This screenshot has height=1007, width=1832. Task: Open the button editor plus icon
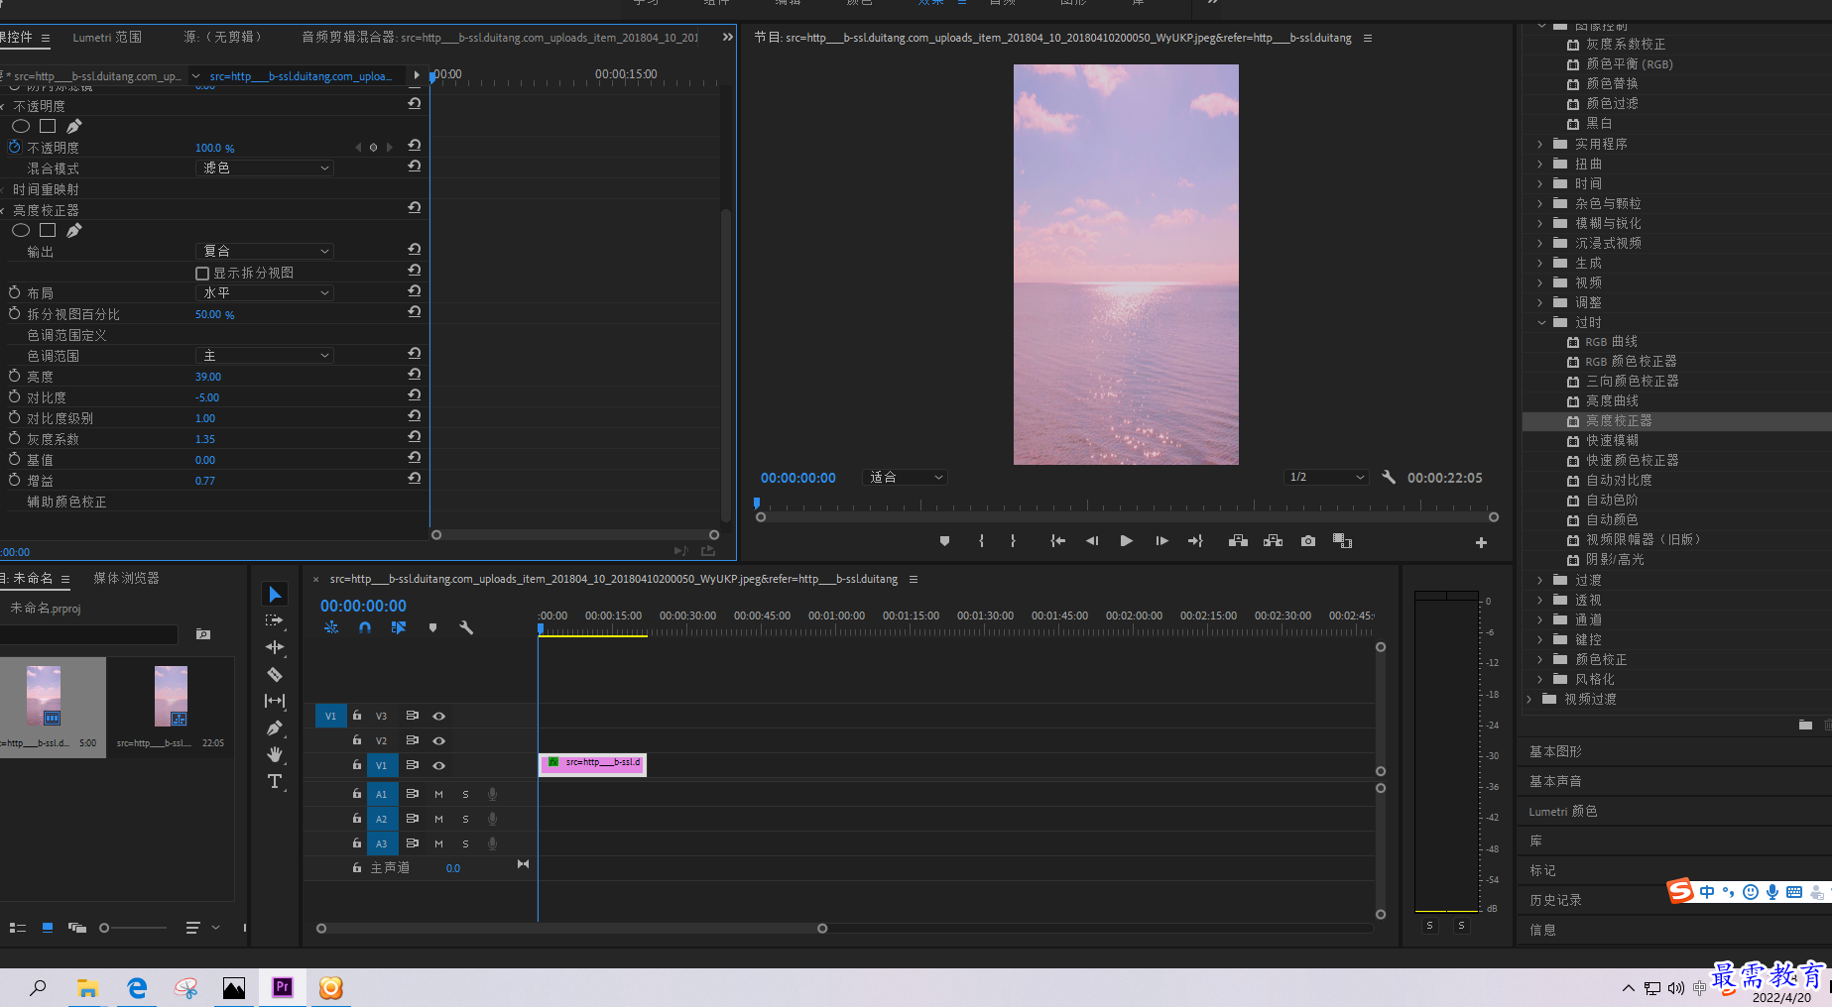1481,542
